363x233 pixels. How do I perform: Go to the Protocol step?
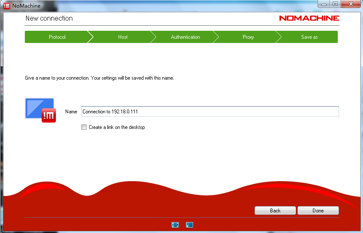(57, 37)
